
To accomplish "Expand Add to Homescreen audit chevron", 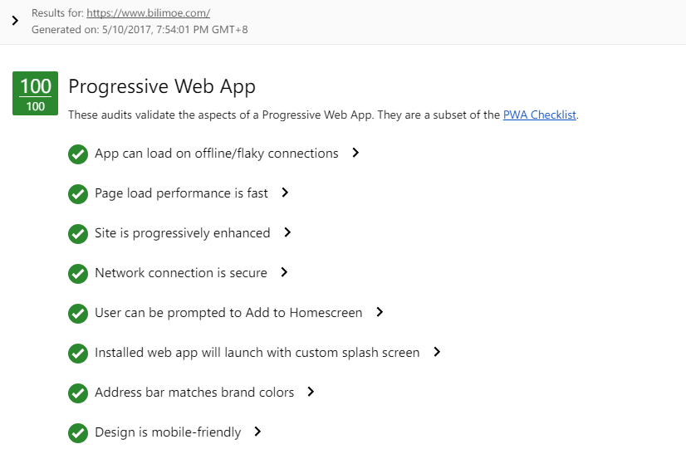I will (x=380, y=312).
